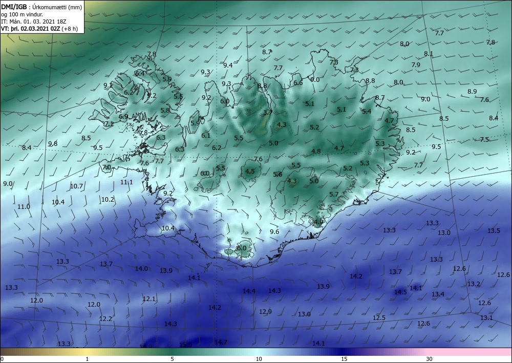Click the 5.7 value label
Viewport: 512px width, 363px height.
pos(334,194)
